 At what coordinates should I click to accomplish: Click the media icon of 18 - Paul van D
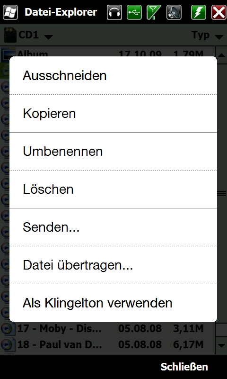click(8, 345)
